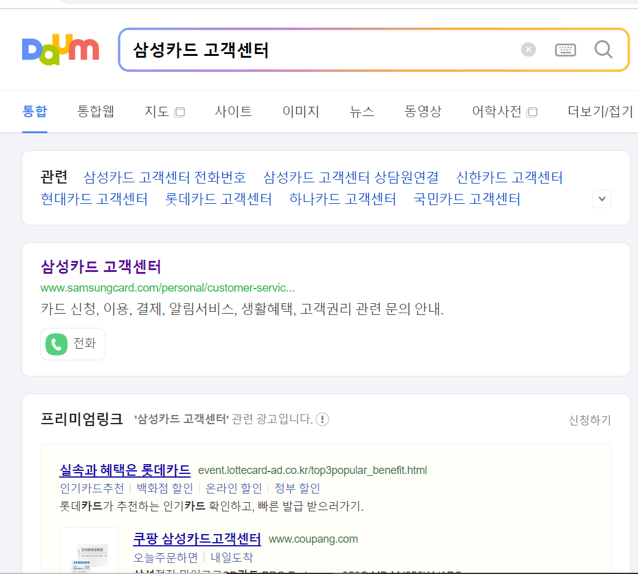
Task: Expand the related searches chevron
Action: point(602,199)
